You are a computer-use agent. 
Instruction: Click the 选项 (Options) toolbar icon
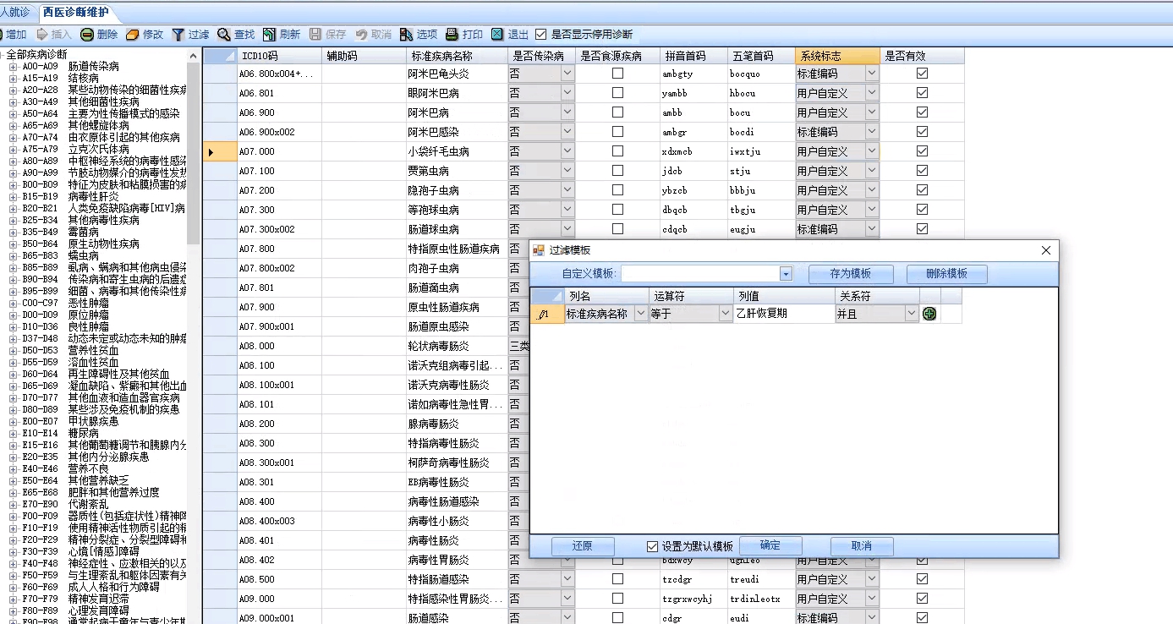point(407,35)
